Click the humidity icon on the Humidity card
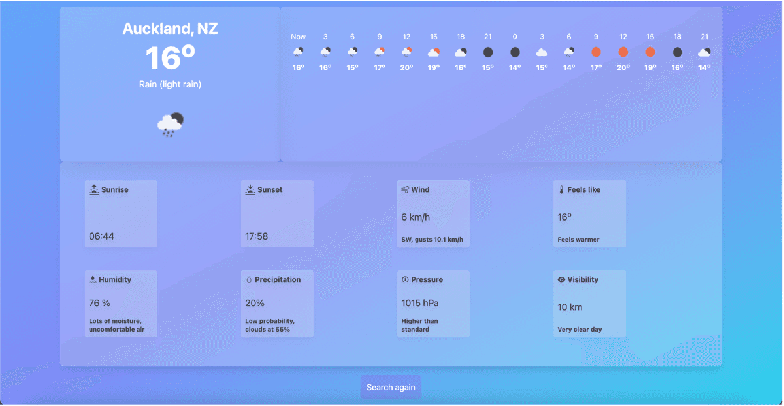Viewport: 784px width, 406px height. tap(92, 279)
